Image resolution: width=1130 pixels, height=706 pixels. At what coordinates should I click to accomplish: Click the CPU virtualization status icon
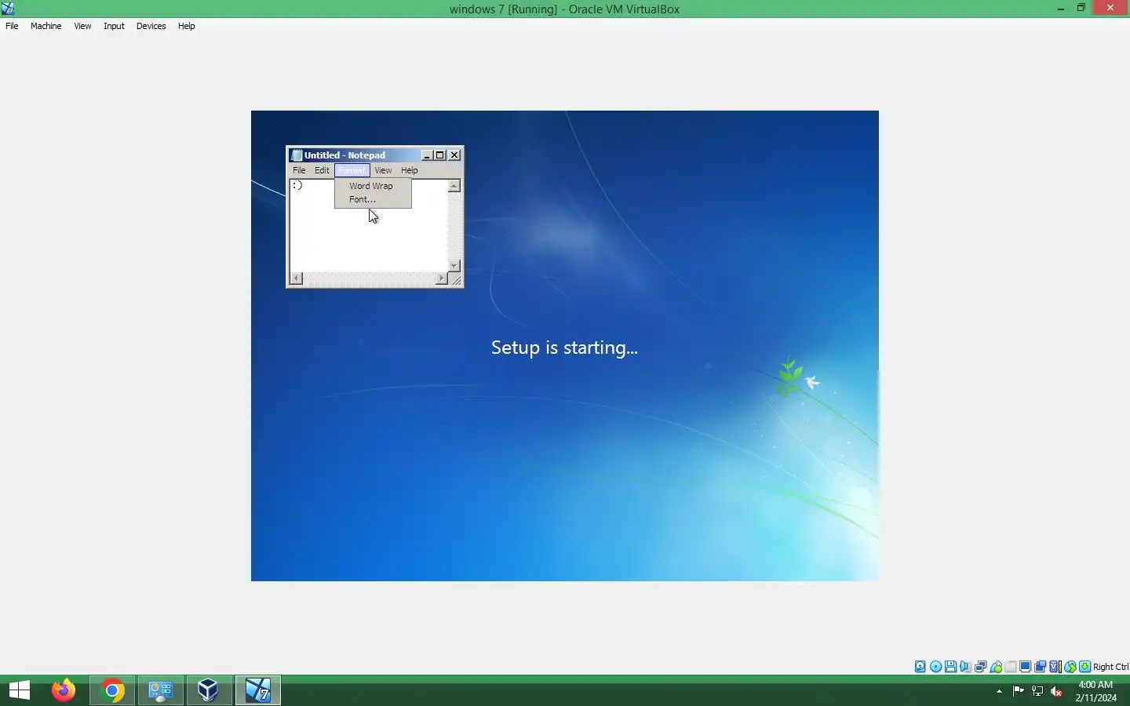(1055, 667)
